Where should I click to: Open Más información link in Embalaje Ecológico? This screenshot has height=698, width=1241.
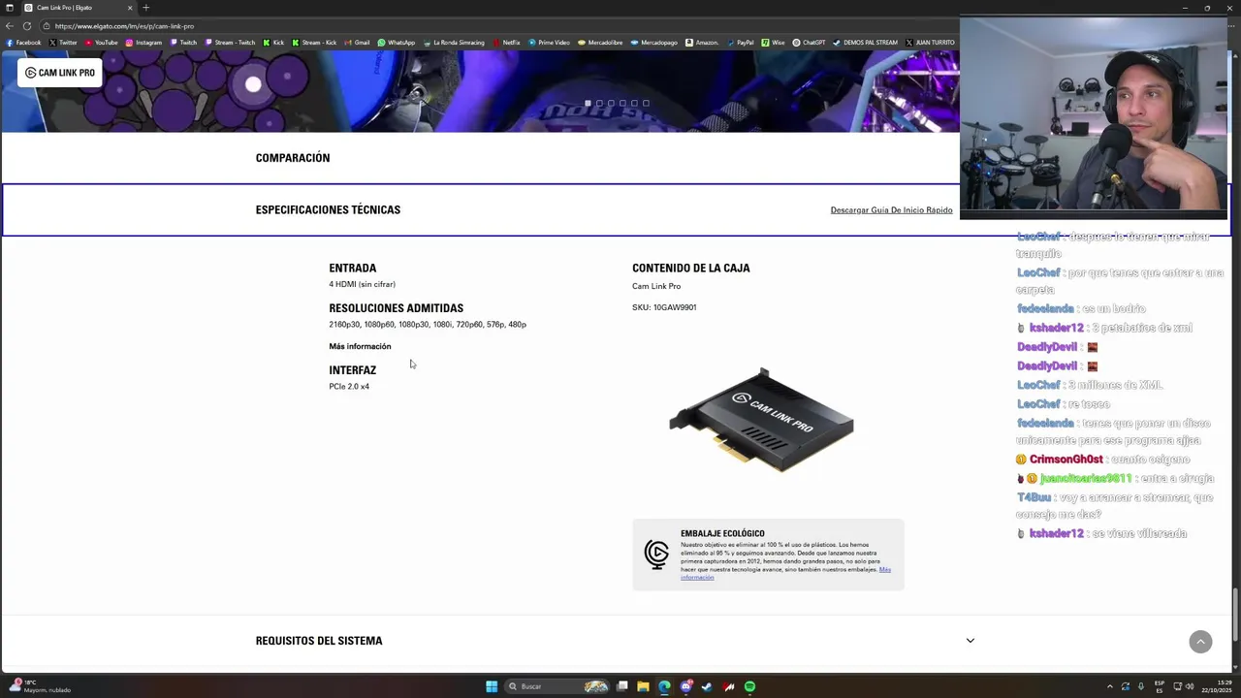(785, 573)
